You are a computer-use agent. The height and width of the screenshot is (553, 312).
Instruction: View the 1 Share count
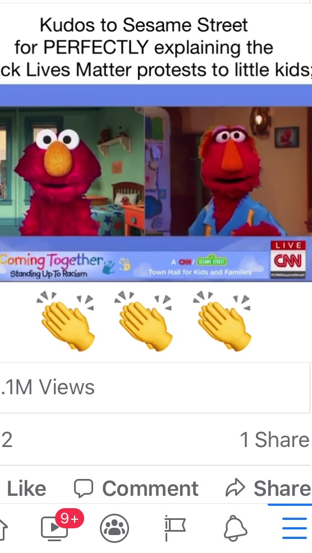[x=274, y=440]
